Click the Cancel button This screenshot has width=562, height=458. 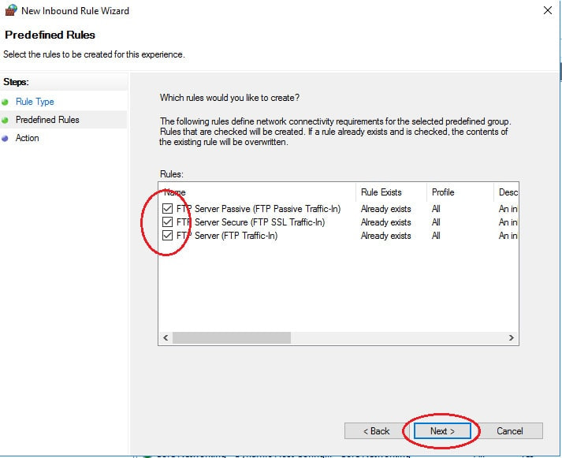pyautogui.click(x=510, y=430)
